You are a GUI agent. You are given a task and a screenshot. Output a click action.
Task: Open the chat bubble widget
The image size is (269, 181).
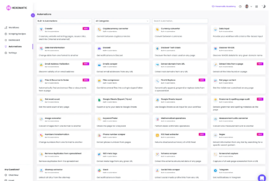[261, 177]
